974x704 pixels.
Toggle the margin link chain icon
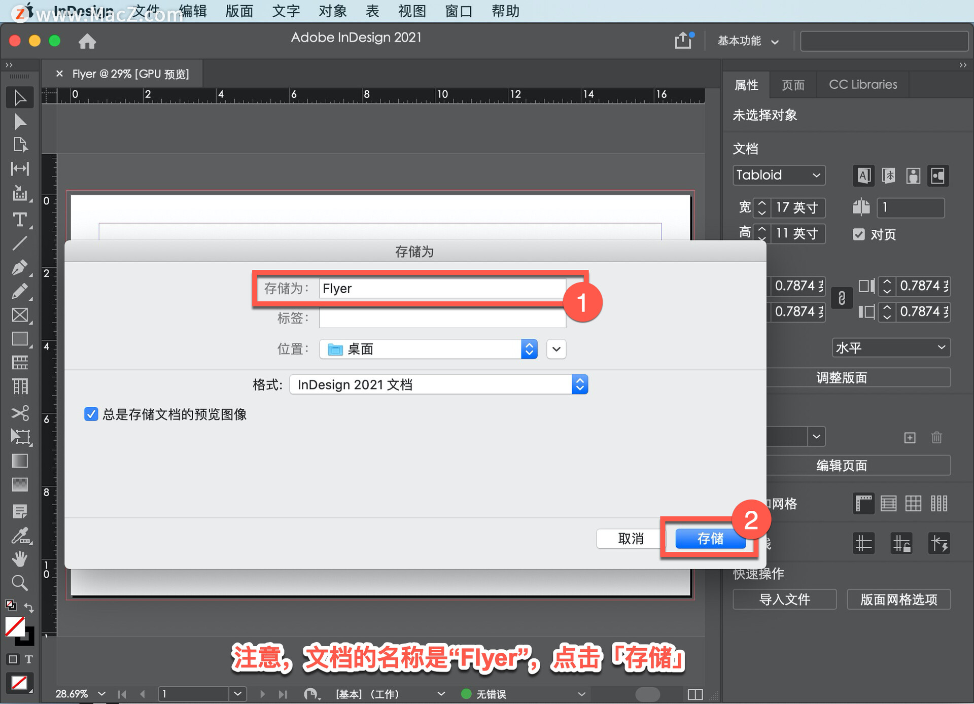pyautogui.click(x=842, y=298)
